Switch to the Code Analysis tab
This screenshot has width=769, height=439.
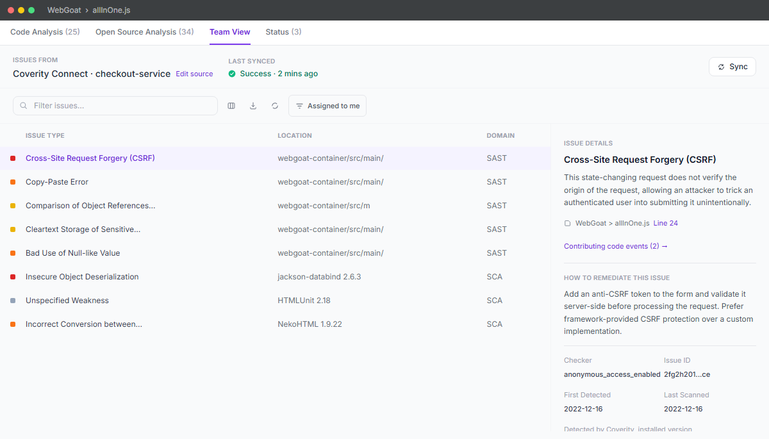click(x=45, y=32)
